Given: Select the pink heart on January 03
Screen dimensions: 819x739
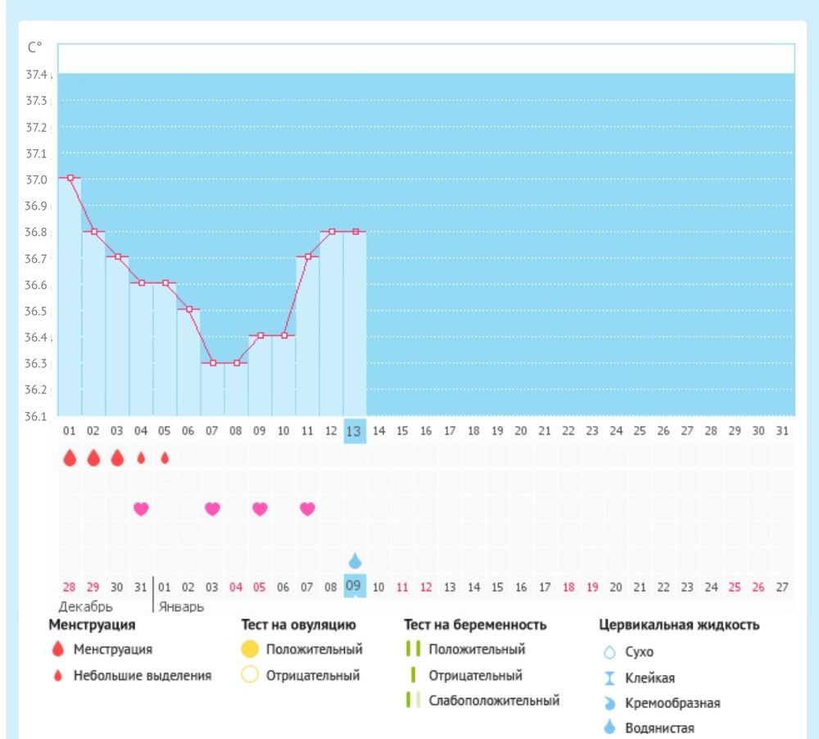Looking at the screenshot, I should [x=212, y=509].
